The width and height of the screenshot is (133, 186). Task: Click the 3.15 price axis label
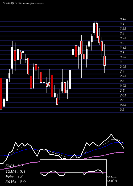[123, 48]
